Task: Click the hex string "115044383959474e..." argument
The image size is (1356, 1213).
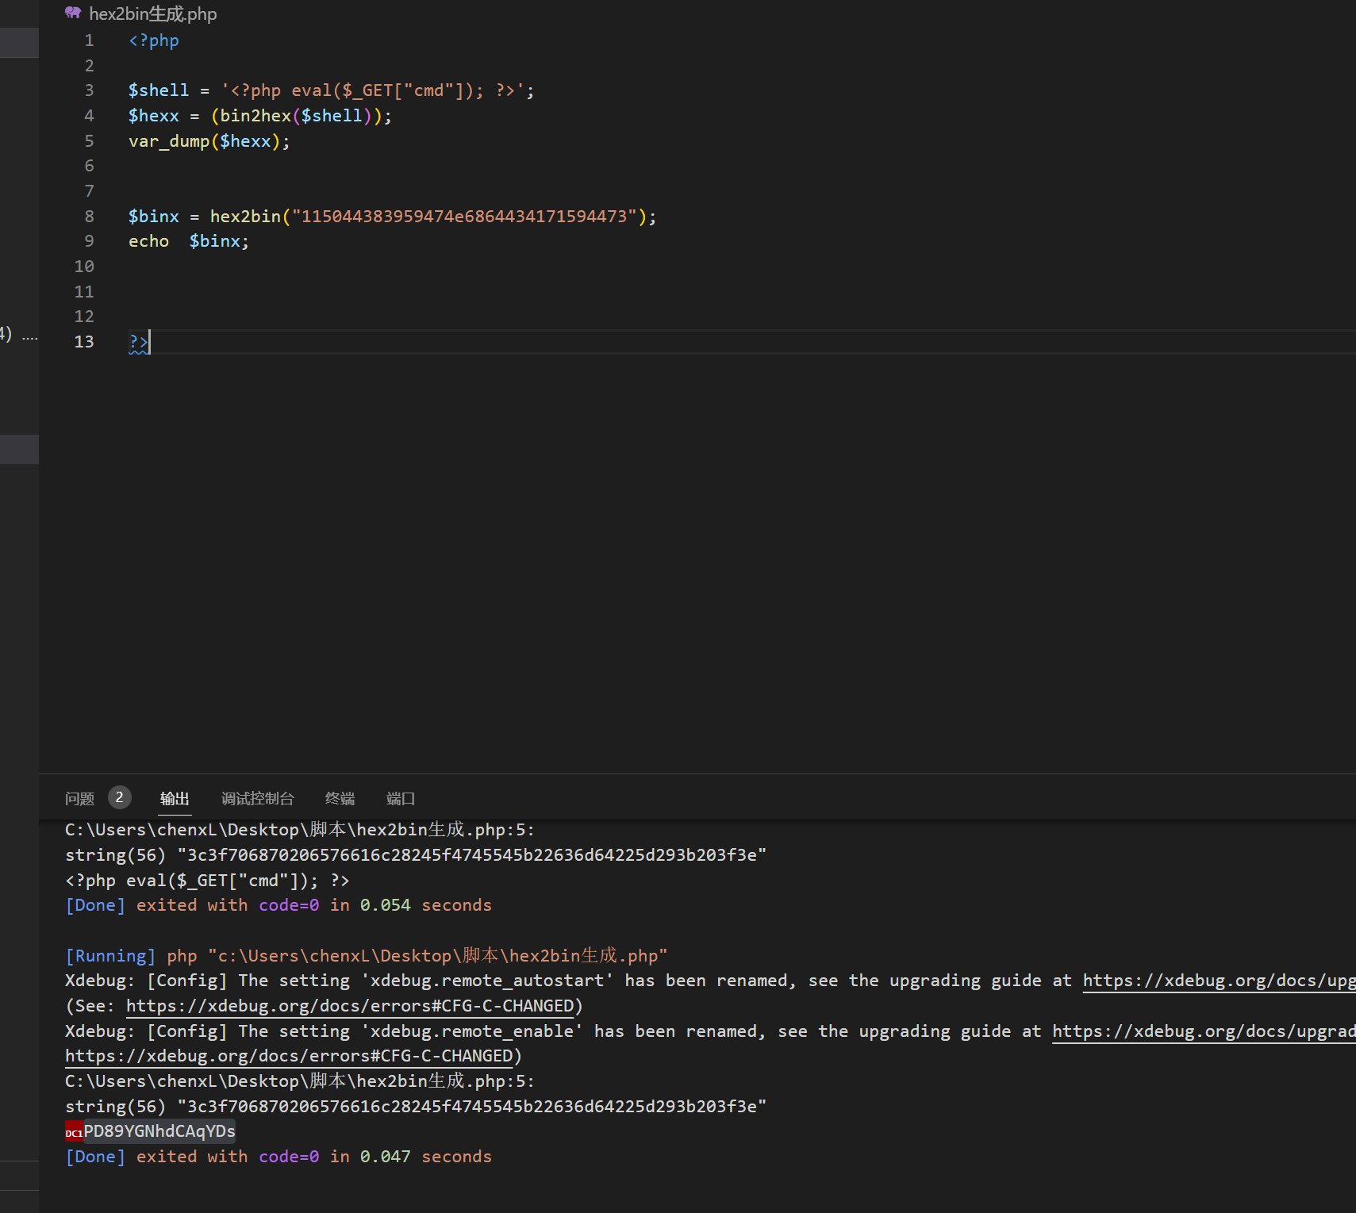Action: (464, 217)
